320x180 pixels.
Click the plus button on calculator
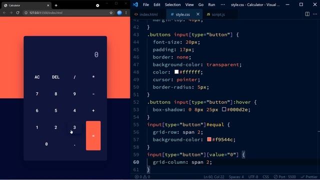[x=93, y=110]
